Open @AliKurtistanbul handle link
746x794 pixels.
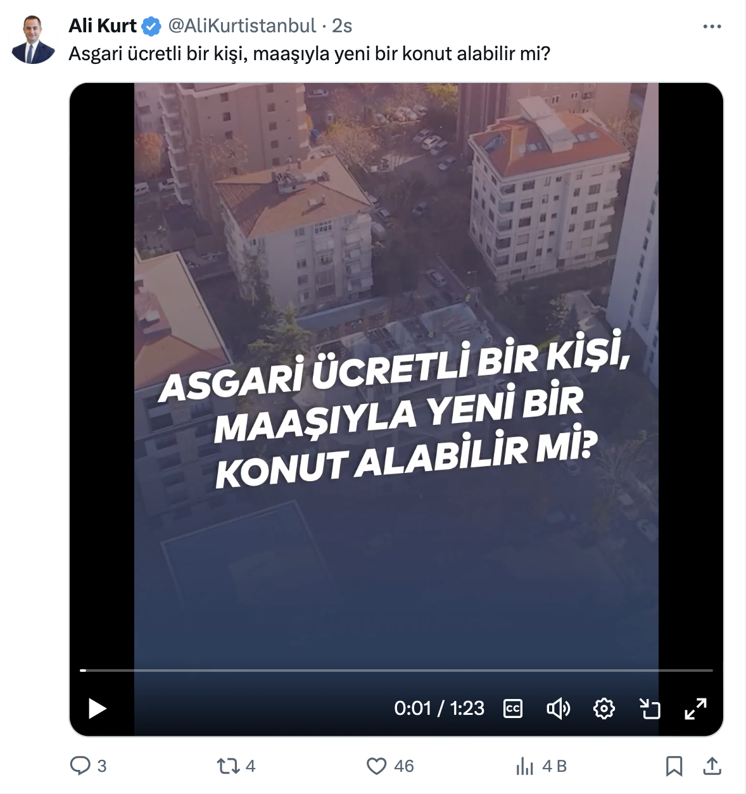click(x=242, y=26)
